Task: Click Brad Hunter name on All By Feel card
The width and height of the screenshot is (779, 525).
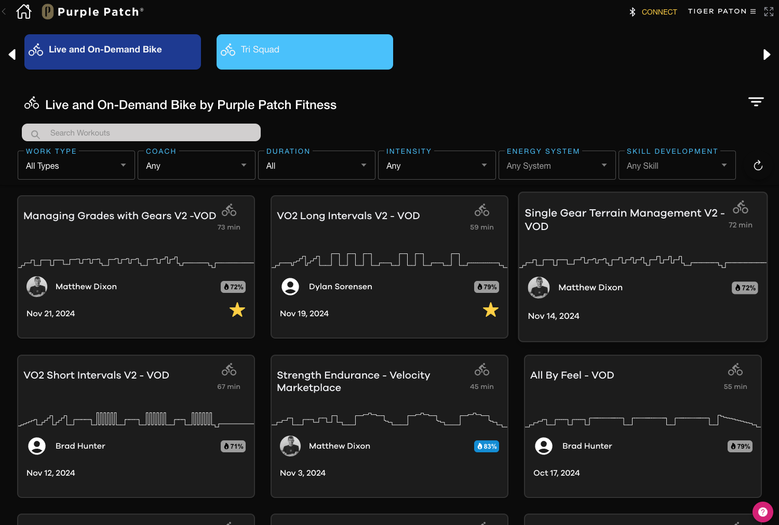Action: (587, 446)
